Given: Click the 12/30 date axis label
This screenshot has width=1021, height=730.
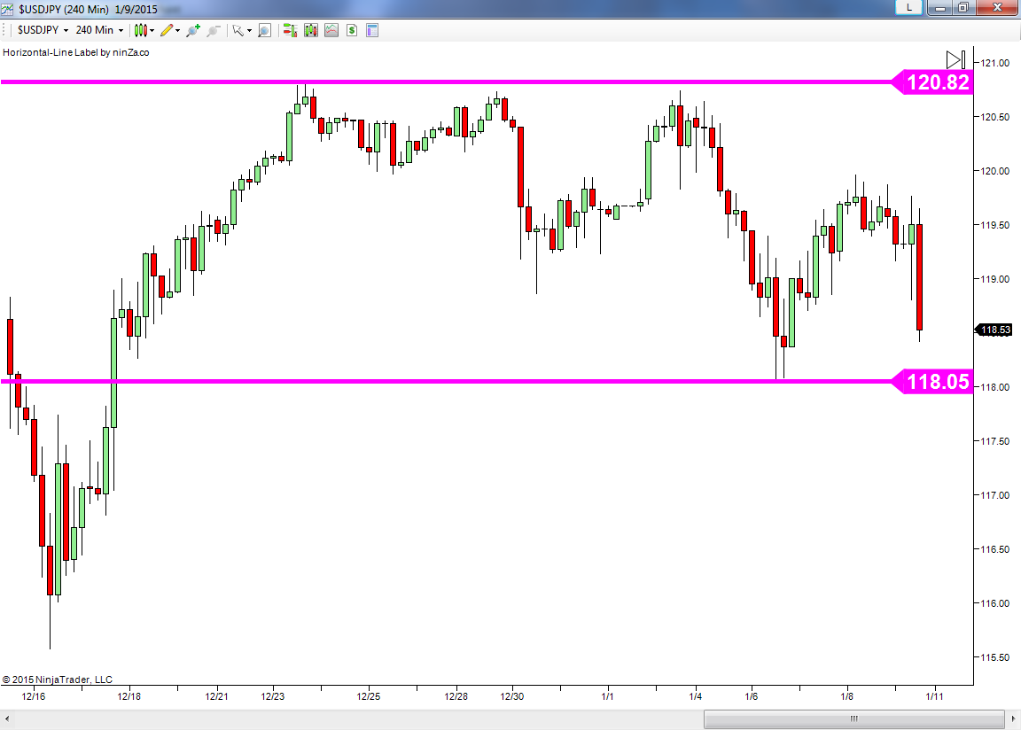Looking at the screenshot, I should pos(511,696).
